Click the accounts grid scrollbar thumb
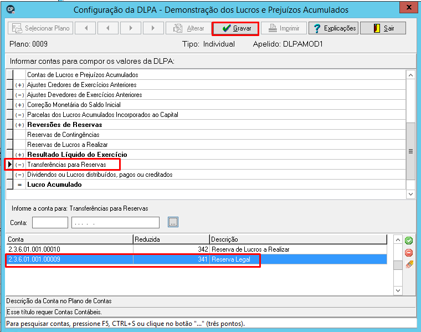This screenshot has width=421, height=332. tap(398, 265)
